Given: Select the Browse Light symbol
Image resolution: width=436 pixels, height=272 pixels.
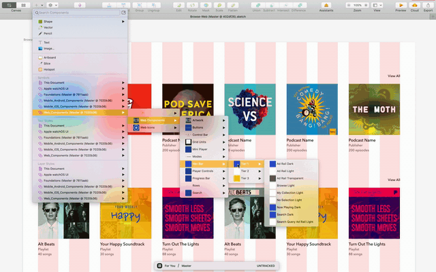Looking at the screenshot, I should (291, 186).
